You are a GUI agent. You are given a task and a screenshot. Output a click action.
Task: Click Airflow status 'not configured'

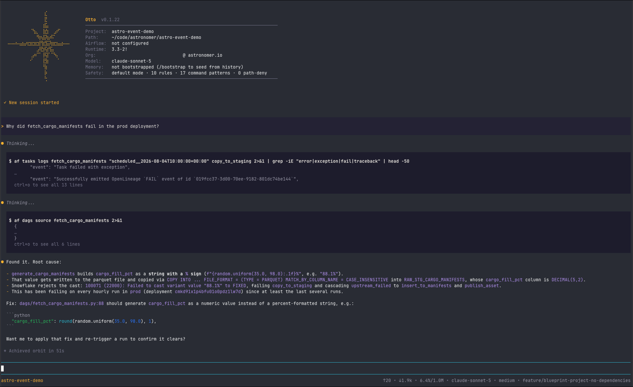tap(130, 43)
